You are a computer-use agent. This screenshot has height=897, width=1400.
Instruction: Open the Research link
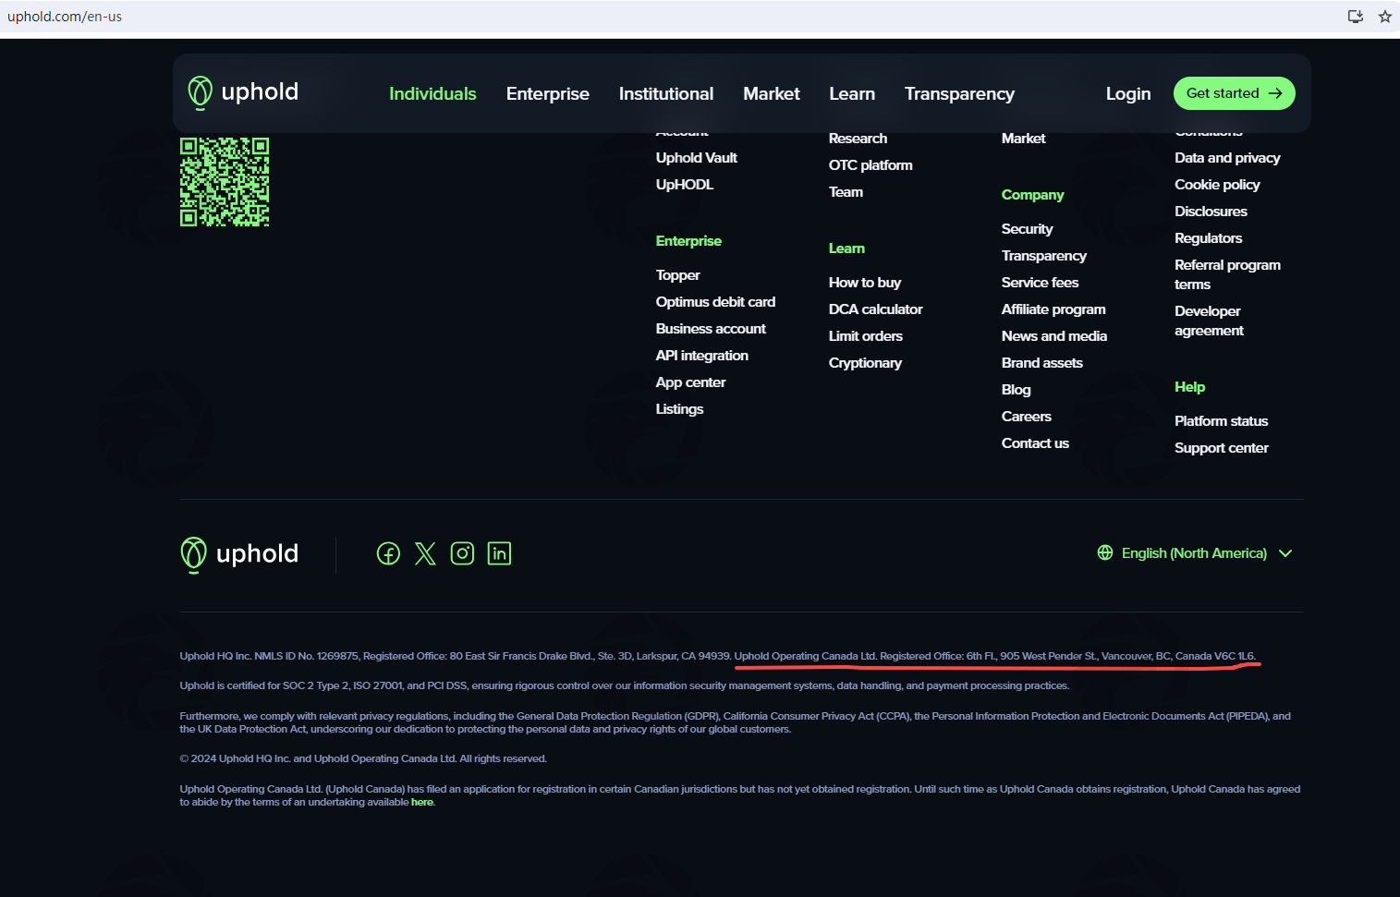click(x=858, y=139)
